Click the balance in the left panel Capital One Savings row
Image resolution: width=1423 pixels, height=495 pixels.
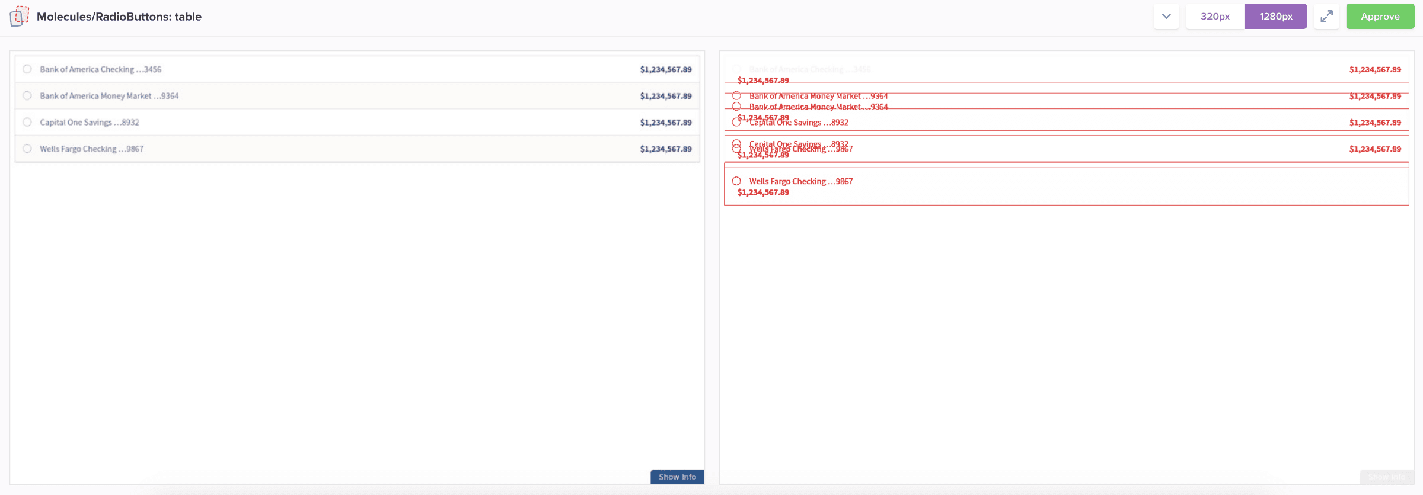tap(666, 123)
